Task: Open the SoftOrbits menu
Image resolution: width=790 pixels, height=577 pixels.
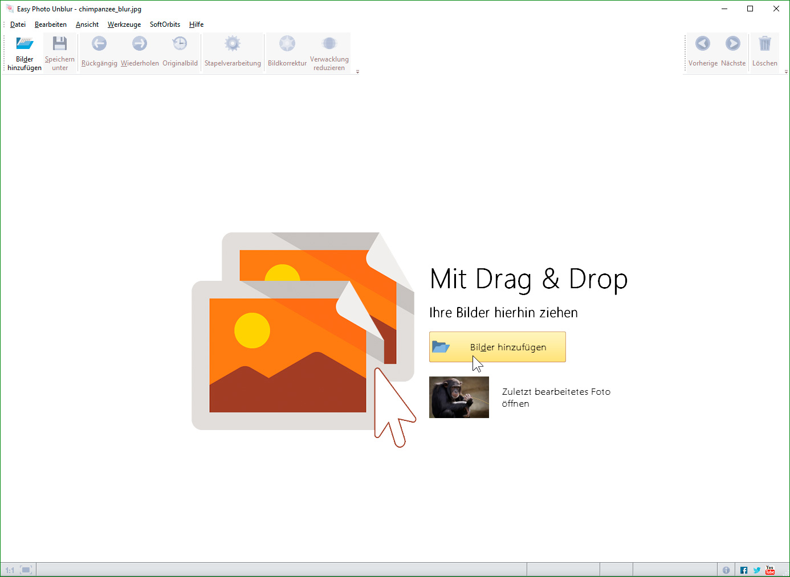Action: click(165, 24)
